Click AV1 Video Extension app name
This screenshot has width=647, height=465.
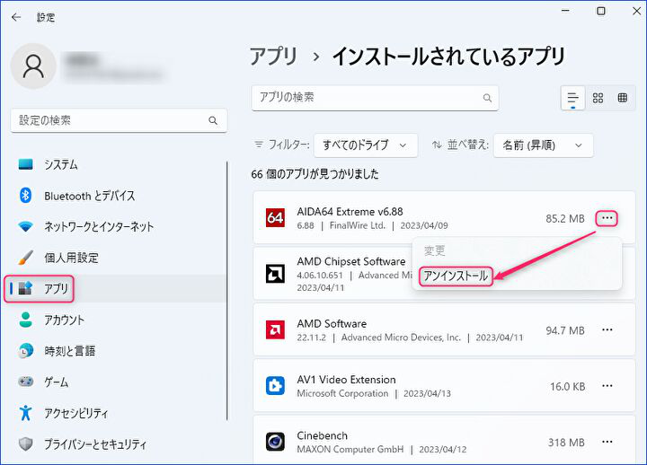pyautogui.click(x=346, y=380)
